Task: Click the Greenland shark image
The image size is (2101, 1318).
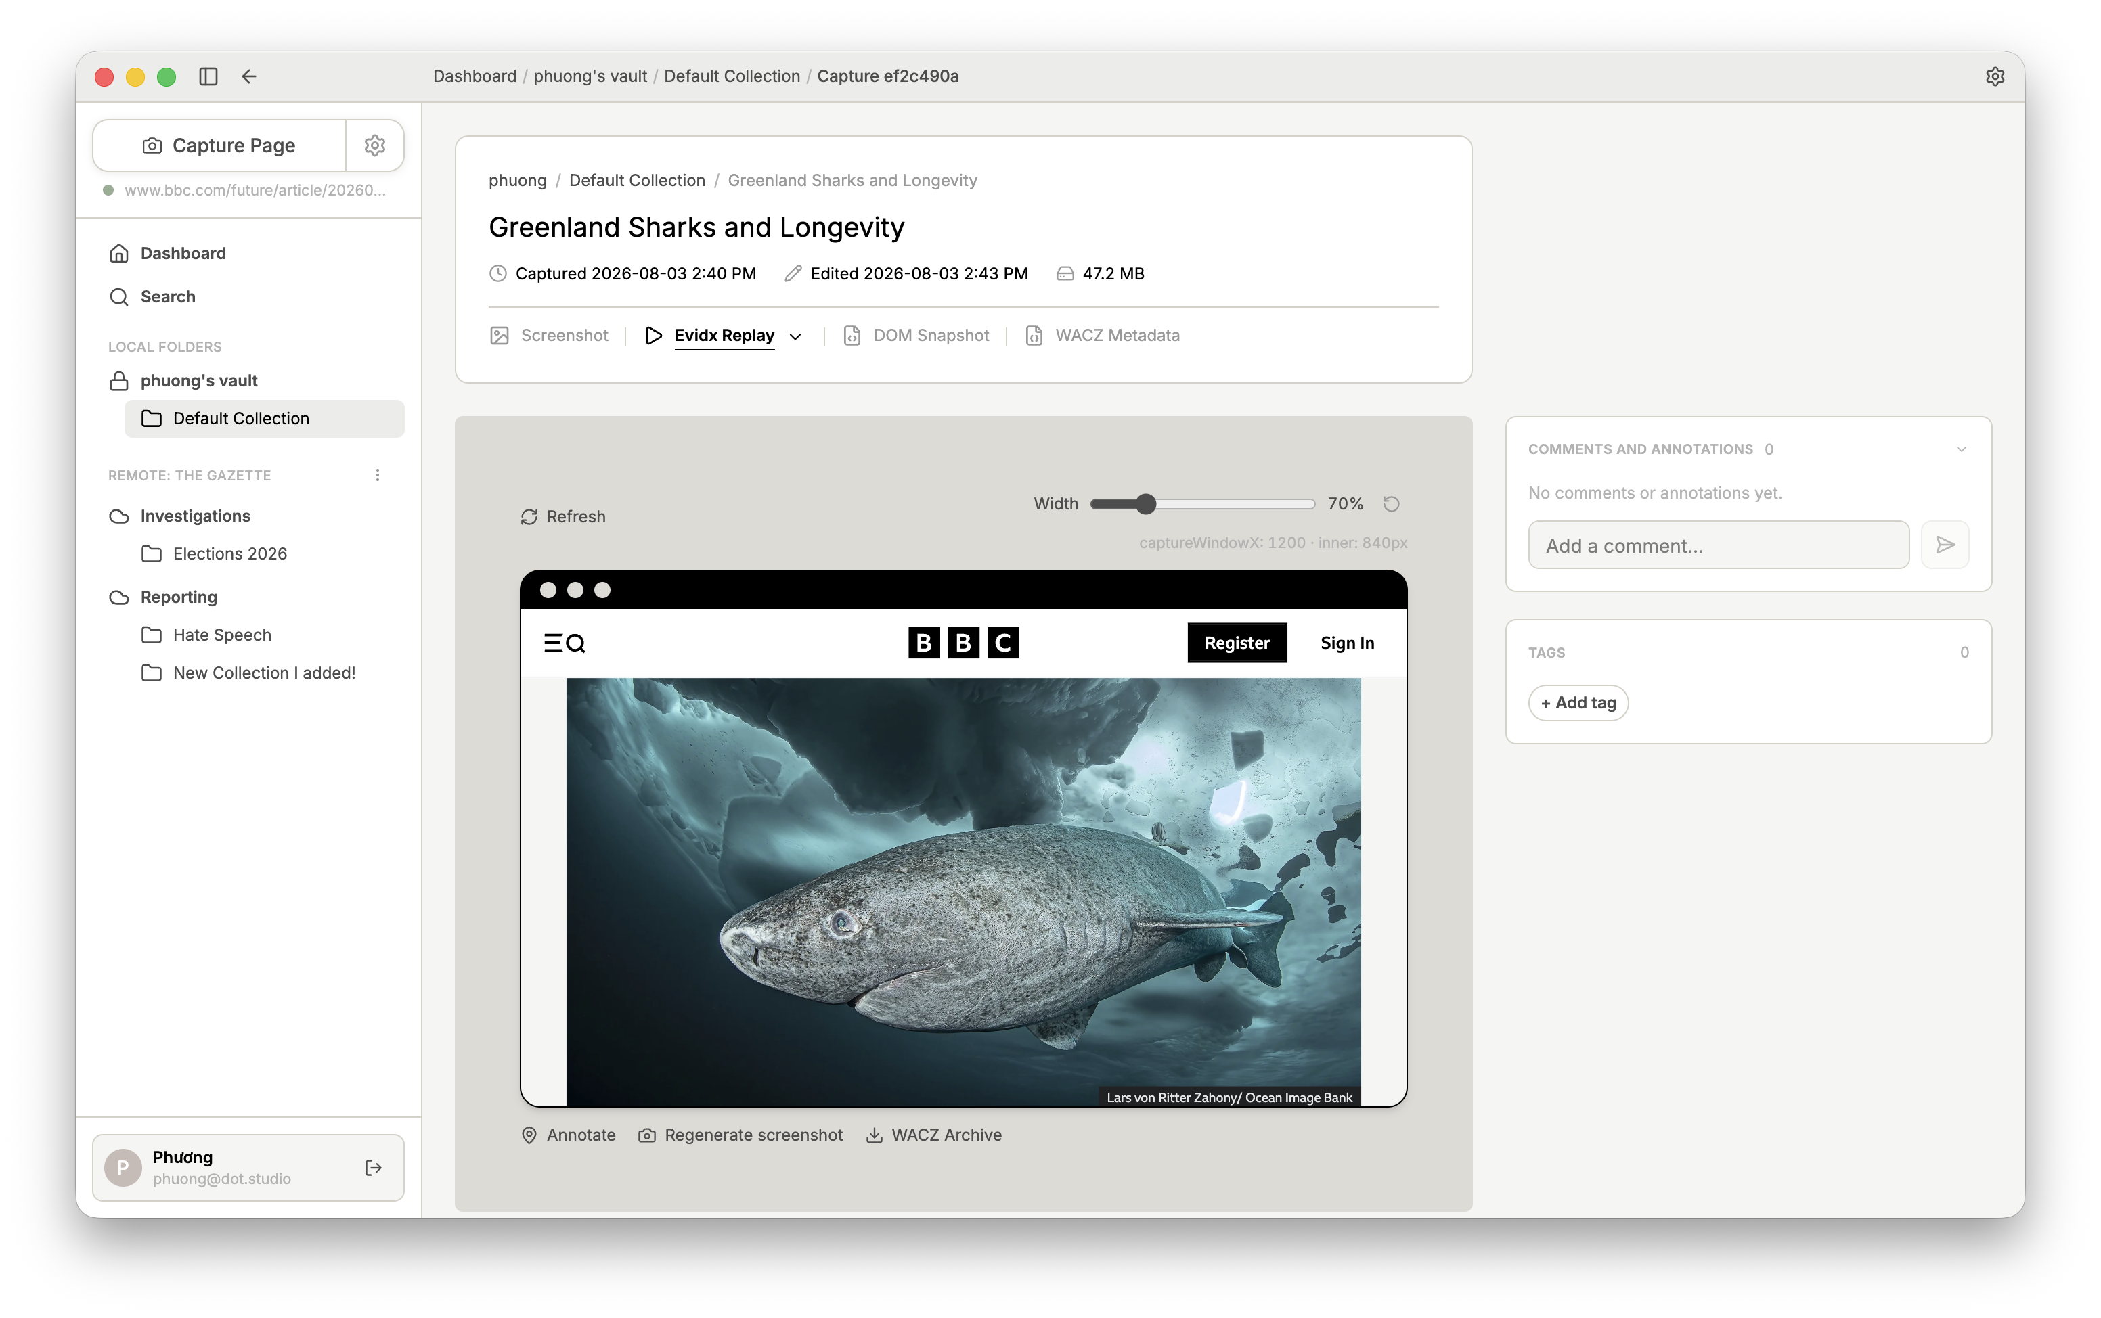Action: click(963, 892)
